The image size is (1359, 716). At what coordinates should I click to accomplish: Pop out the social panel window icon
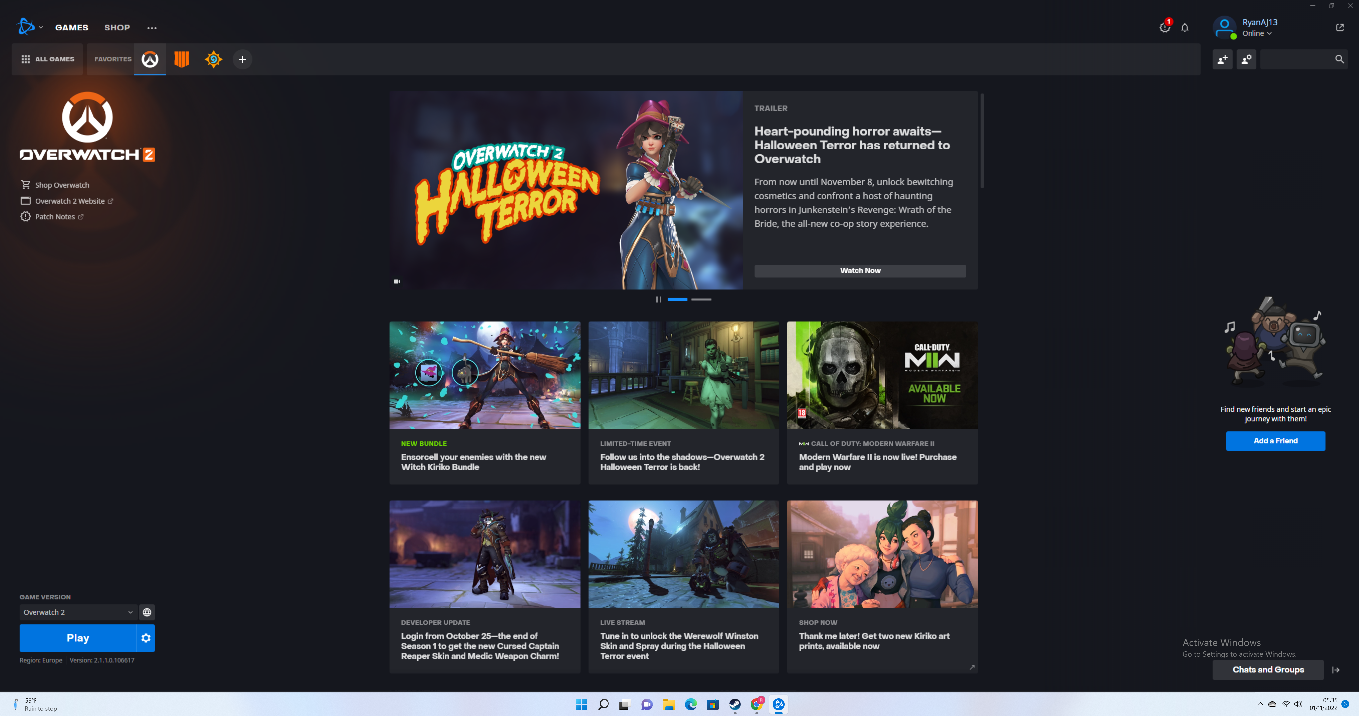pyautogui.click(x=1339, y=28)
